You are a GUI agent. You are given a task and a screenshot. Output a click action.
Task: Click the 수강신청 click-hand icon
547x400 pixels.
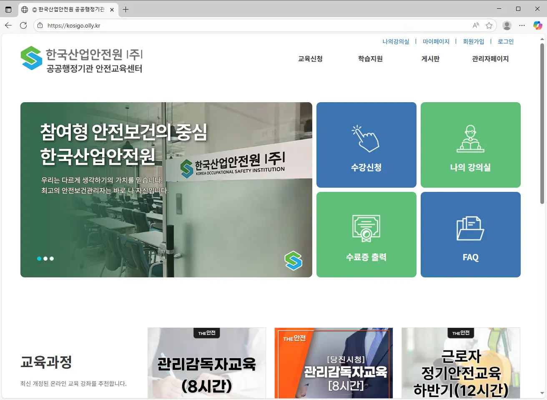(x=366, y=138)
